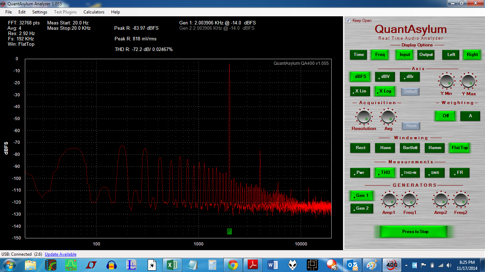Open Action Center flag icon
The height and width of the screenshot is (272, 485).
click(423, 265)
